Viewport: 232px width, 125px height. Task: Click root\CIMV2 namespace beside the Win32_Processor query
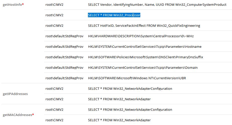pos(54,15)
